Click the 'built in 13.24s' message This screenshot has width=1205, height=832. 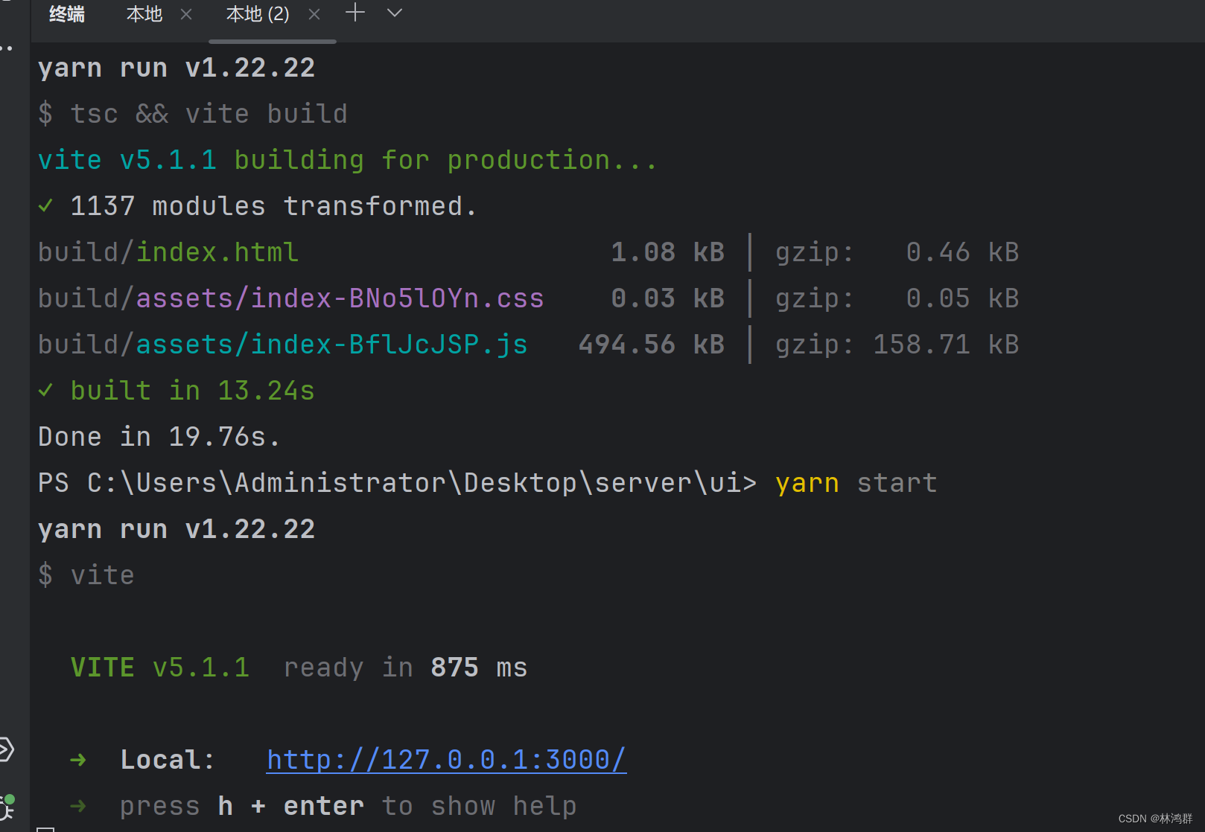coord(192,391)
